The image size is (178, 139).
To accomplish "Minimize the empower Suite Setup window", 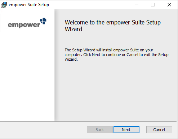I will point(137,5).
